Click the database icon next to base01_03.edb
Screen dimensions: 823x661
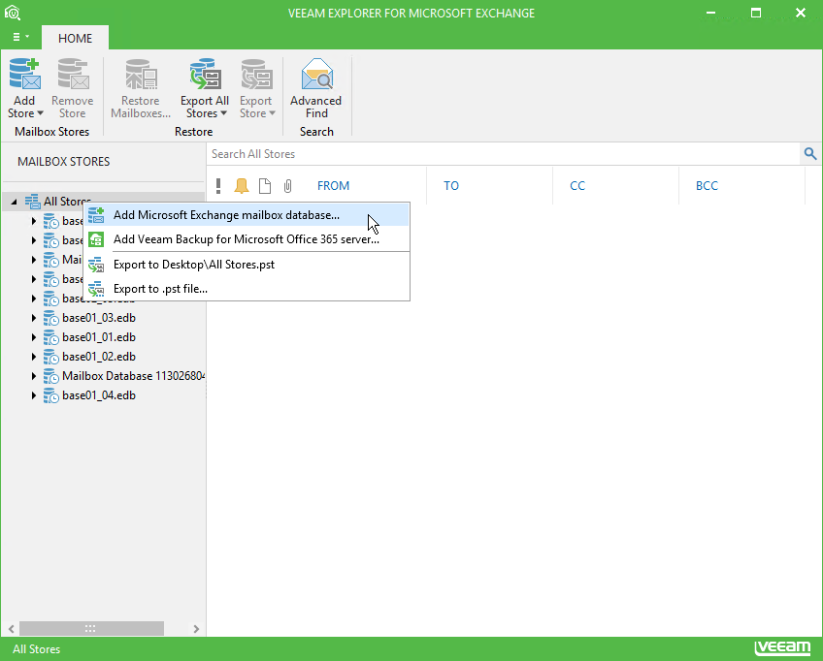pyautogui.click(x=50, y=318)
